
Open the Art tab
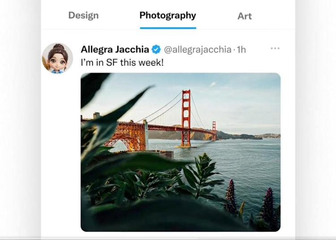point(245,16)
